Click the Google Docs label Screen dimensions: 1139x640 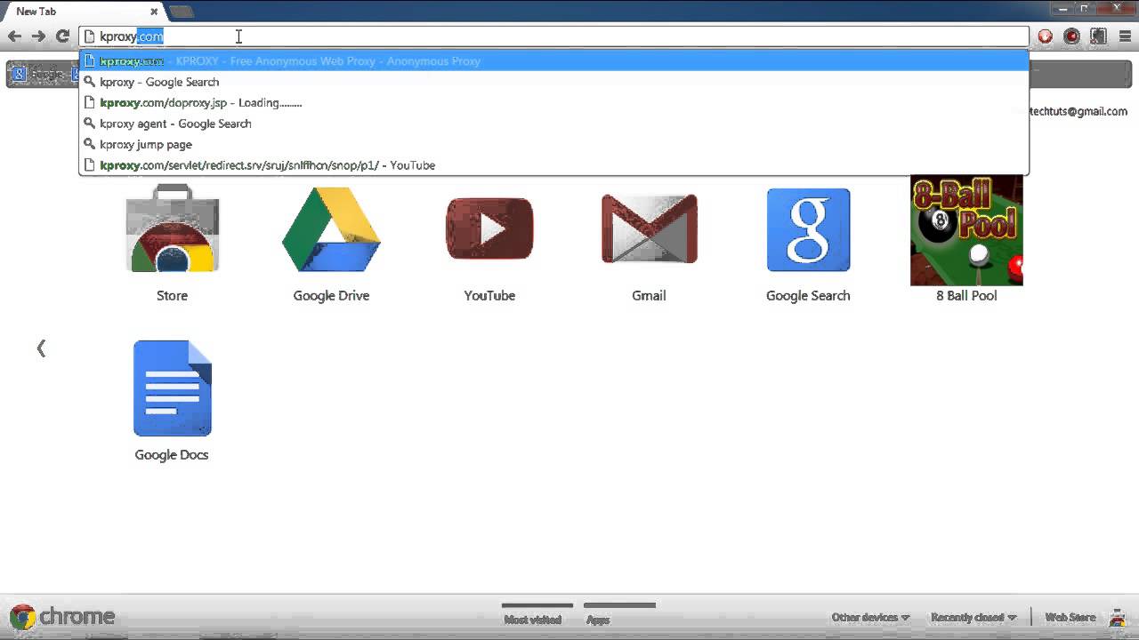(172, 454)
